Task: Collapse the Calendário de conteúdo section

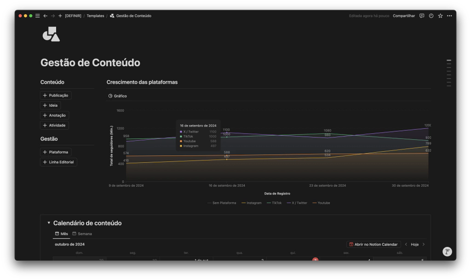Action: click(49, 223)
